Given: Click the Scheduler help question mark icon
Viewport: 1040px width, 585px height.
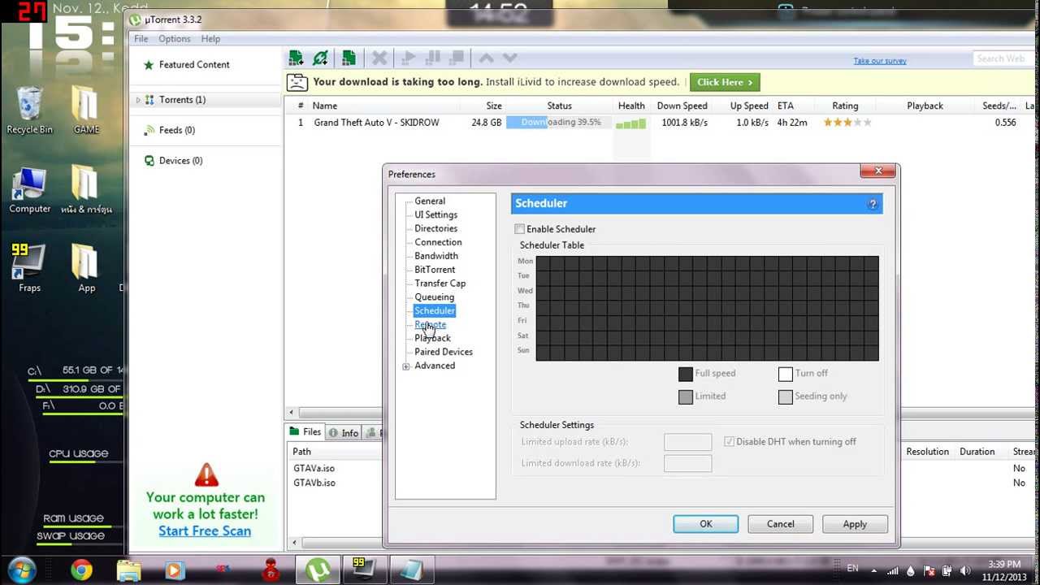Looking at the screenshot, I should 873,204.
